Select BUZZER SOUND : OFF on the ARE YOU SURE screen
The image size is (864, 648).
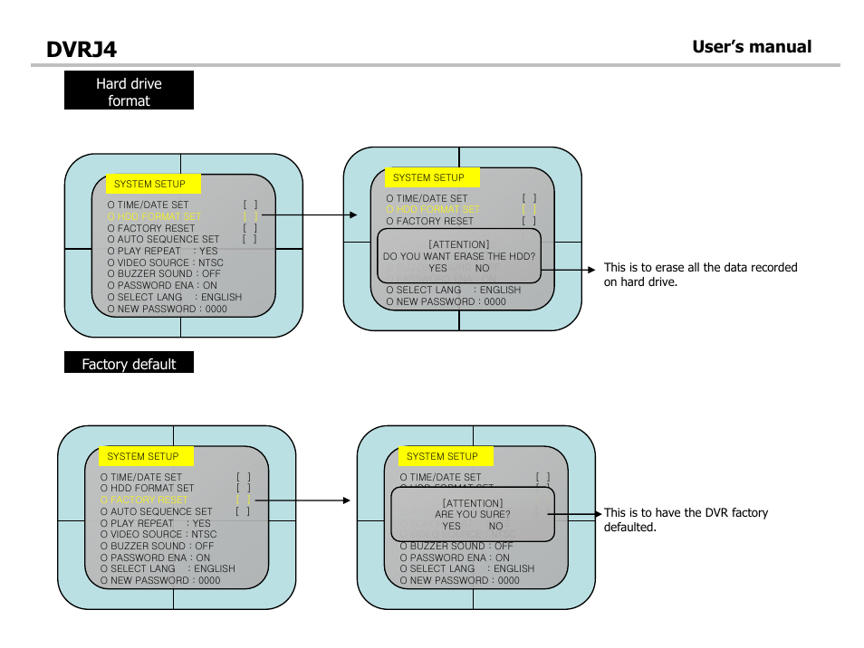click(456, 546)
